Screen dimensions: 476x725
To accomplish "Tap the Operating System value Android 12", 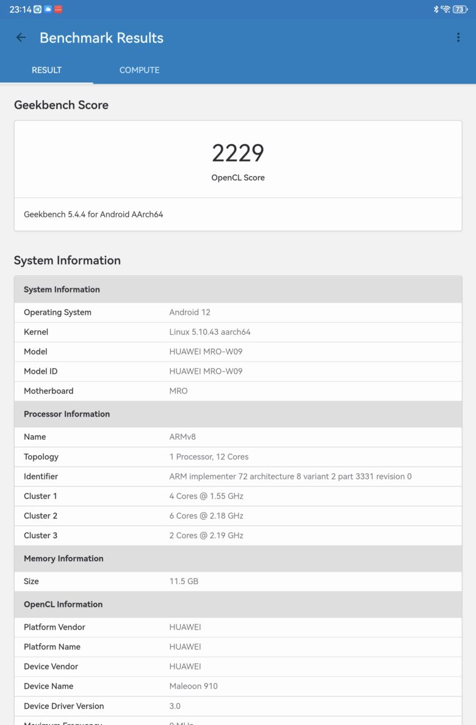I will 189,312.
